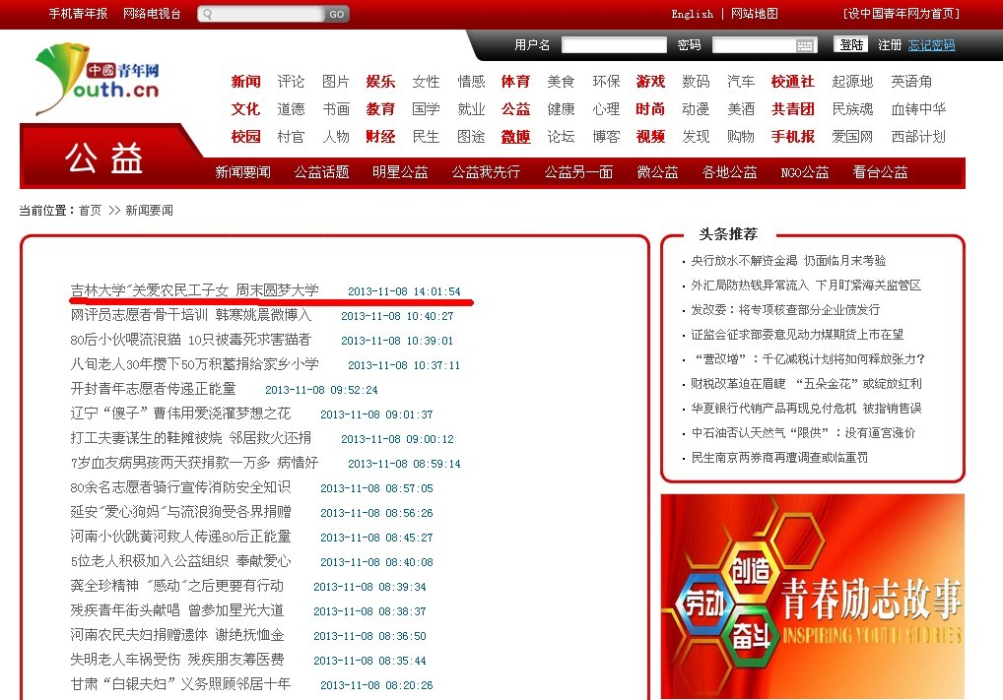
Task: Select 设中国青年网为首页 to set the homepage
Action: 901,14
